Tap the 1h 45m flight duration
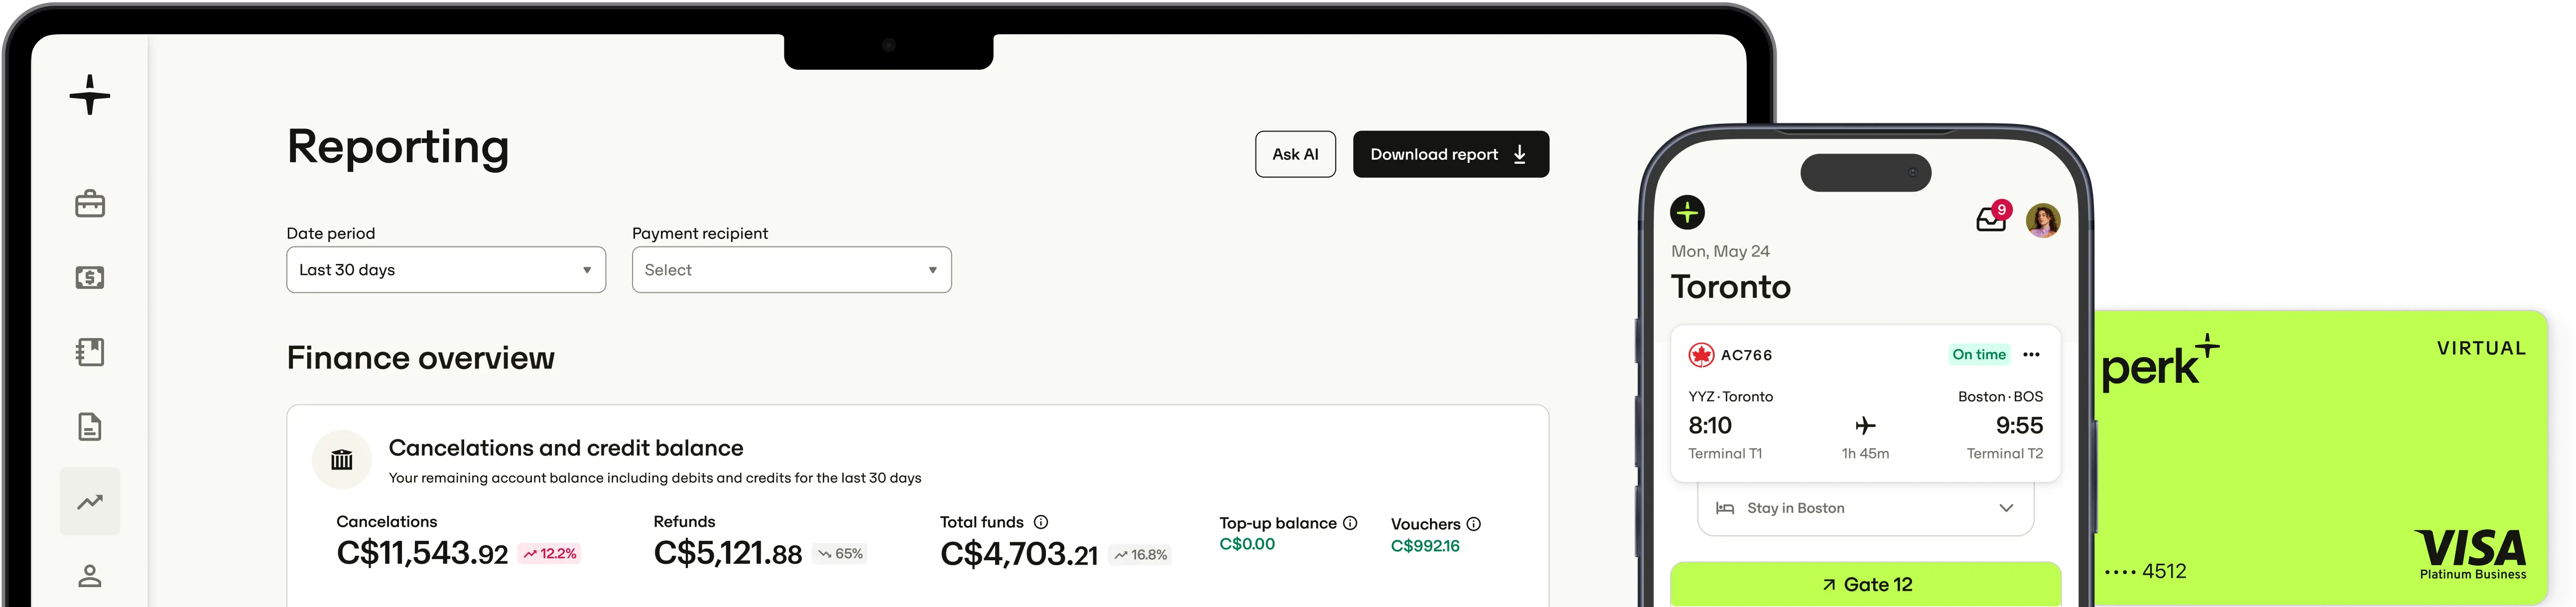2576x607 pixels. 1865,454
